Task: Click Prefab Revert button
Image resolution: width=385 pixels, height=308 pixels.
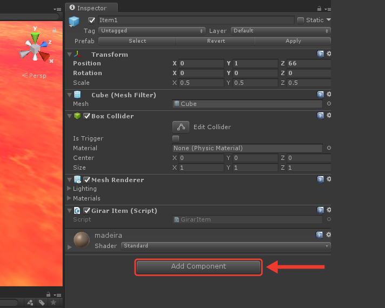Action: 216,41
